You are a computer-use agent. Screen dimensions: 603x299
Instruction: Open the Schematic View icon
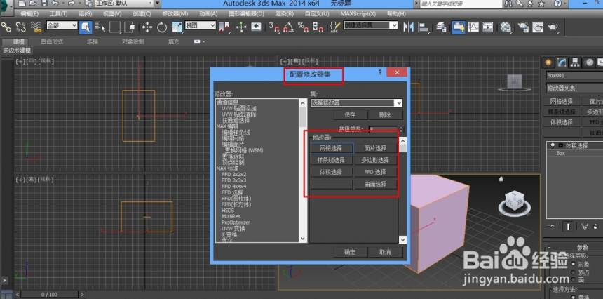click(487, 27)
